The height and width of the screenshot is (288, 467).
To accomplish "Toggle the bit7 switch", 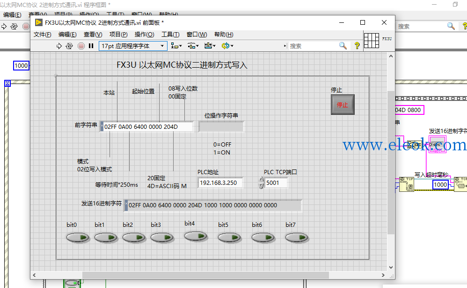I will 297,238.
